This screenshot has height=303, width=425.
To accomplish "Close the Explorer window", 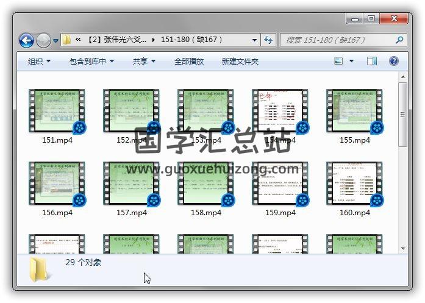I will tap(394, 19).
